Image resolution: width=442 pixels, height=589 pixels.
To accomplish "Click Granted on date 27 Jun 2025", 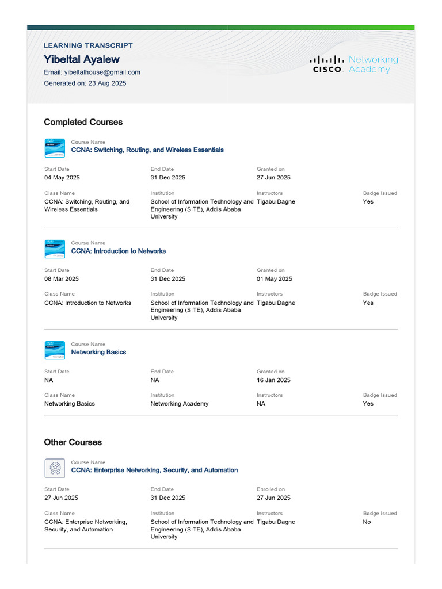I will 273,177.
